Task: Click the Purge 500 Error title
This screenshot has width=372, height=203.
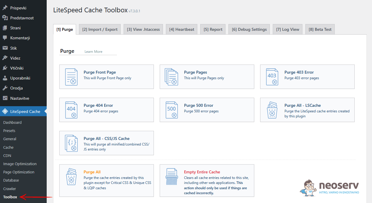Action: [x=199, y=105]
